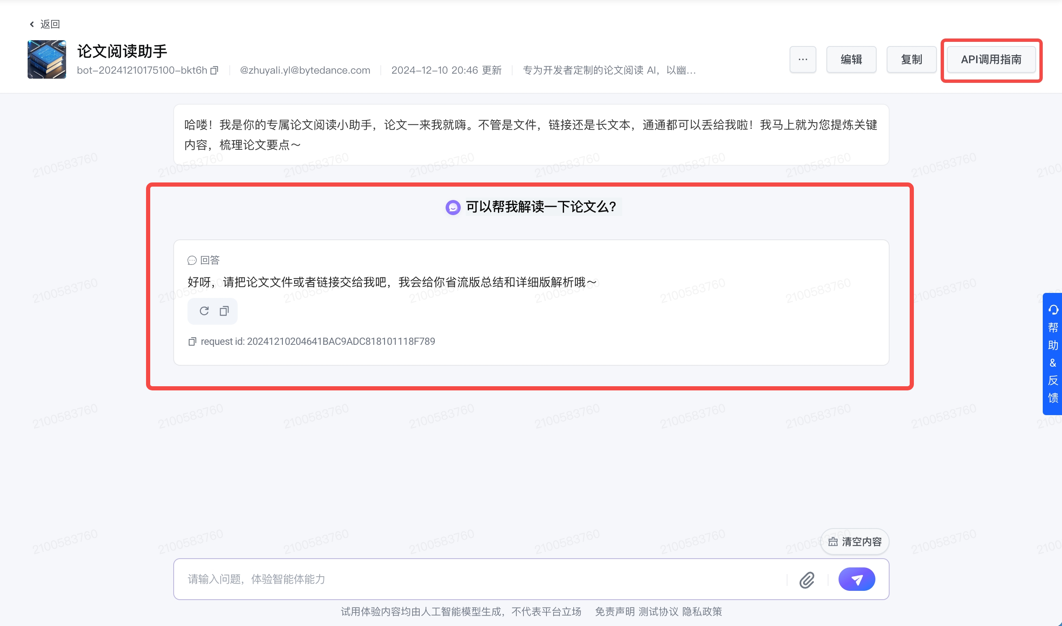Attach a file using the paperclip

click(807, 580)
